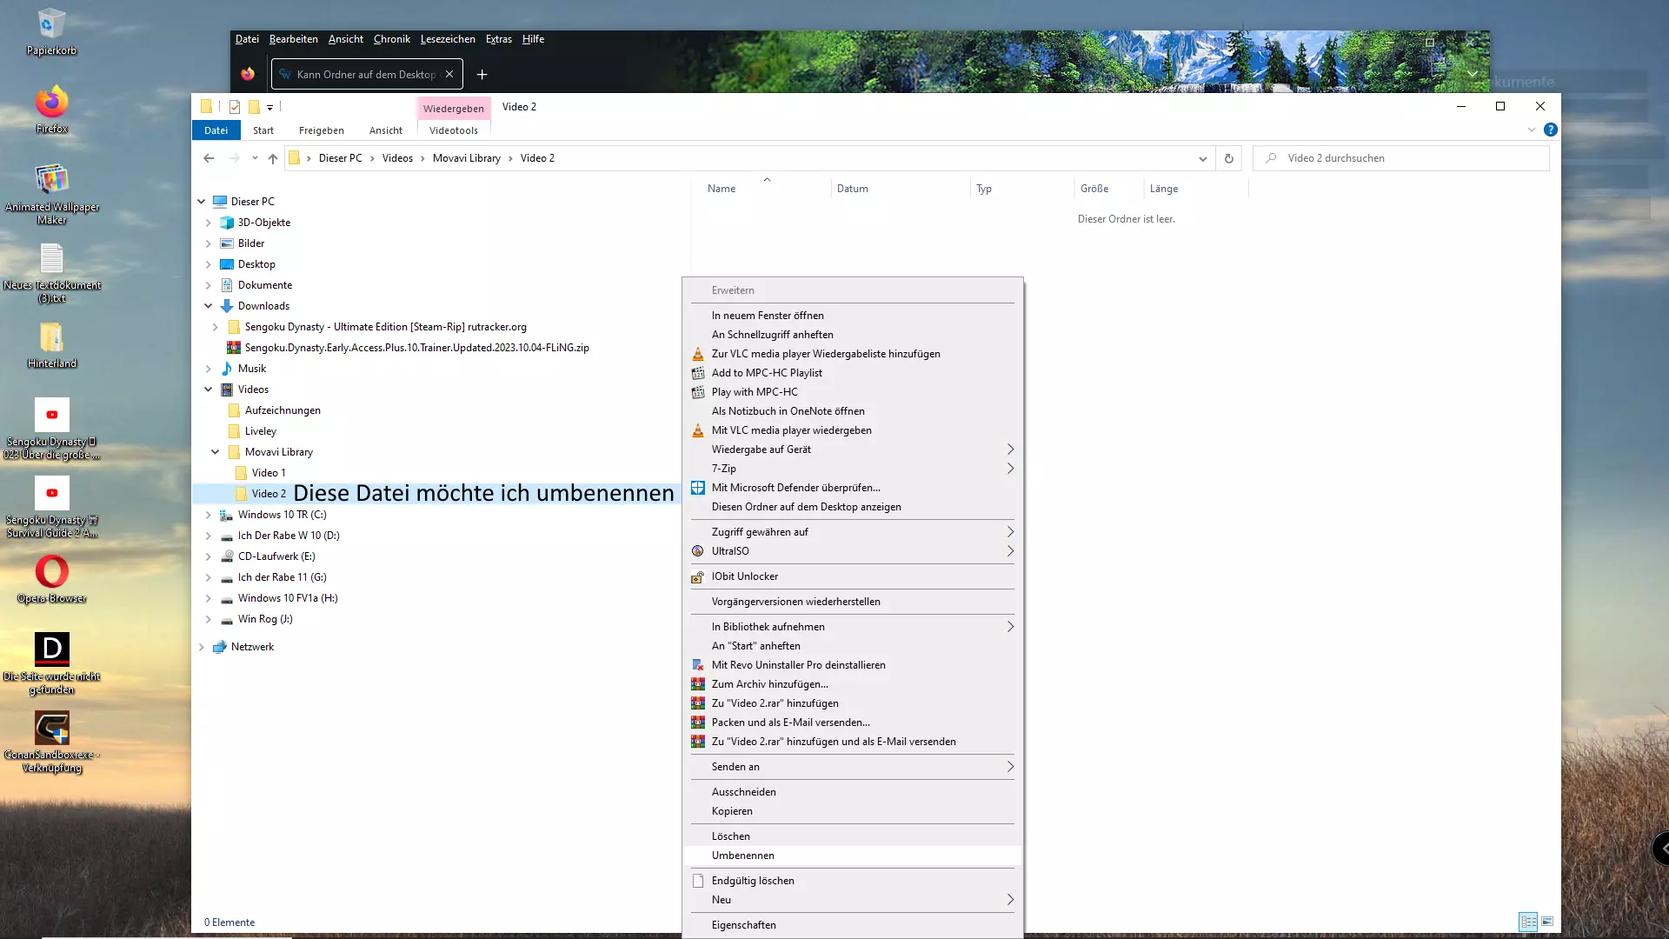The width and height of the screenshot is (1669, 939).
Task: Select Dokumente in the navigation tree
Action: point(265,285)
